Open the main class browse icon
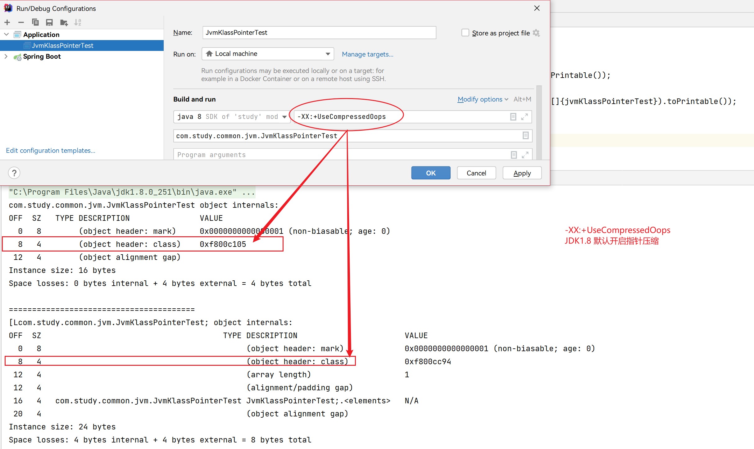This screenshot has width=754, height=449. coord(525,136)
